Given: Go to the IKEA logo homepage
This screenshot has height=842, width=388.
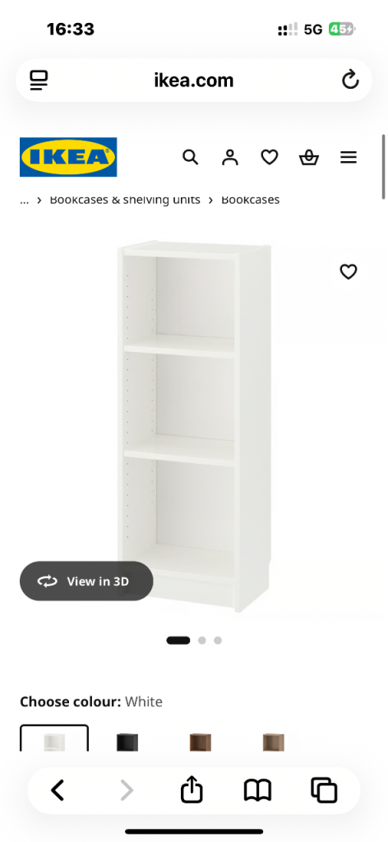Looking at the screenshot, I should pyautogui.click(x=68, y=157).
